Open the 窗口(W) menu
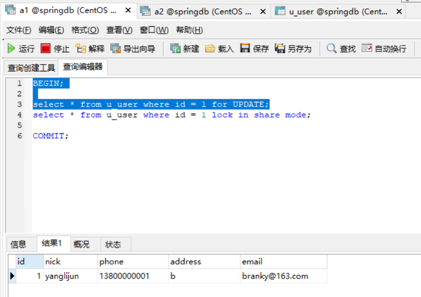Viewport: 421px width, 297px height. point(154,30)
